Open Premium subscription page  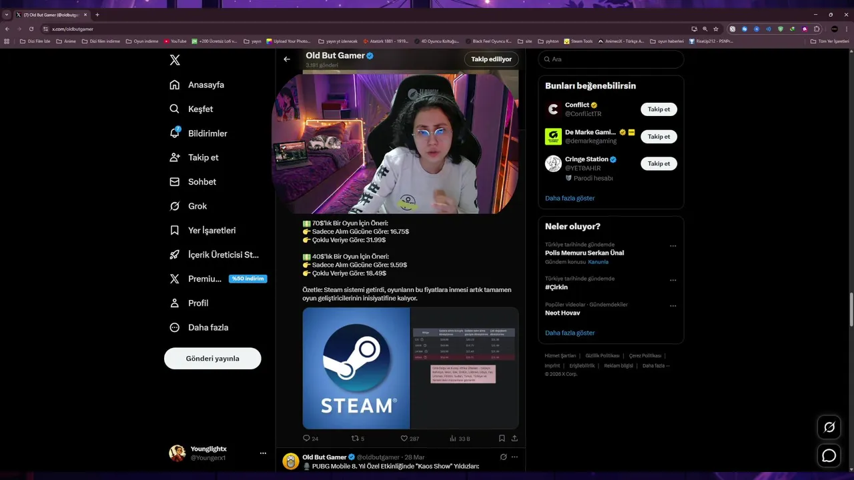click(x=218, y=279)
